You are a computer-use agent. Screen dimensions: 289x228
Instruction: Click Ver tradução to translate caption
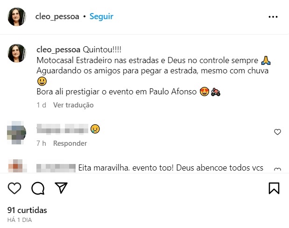73,105
